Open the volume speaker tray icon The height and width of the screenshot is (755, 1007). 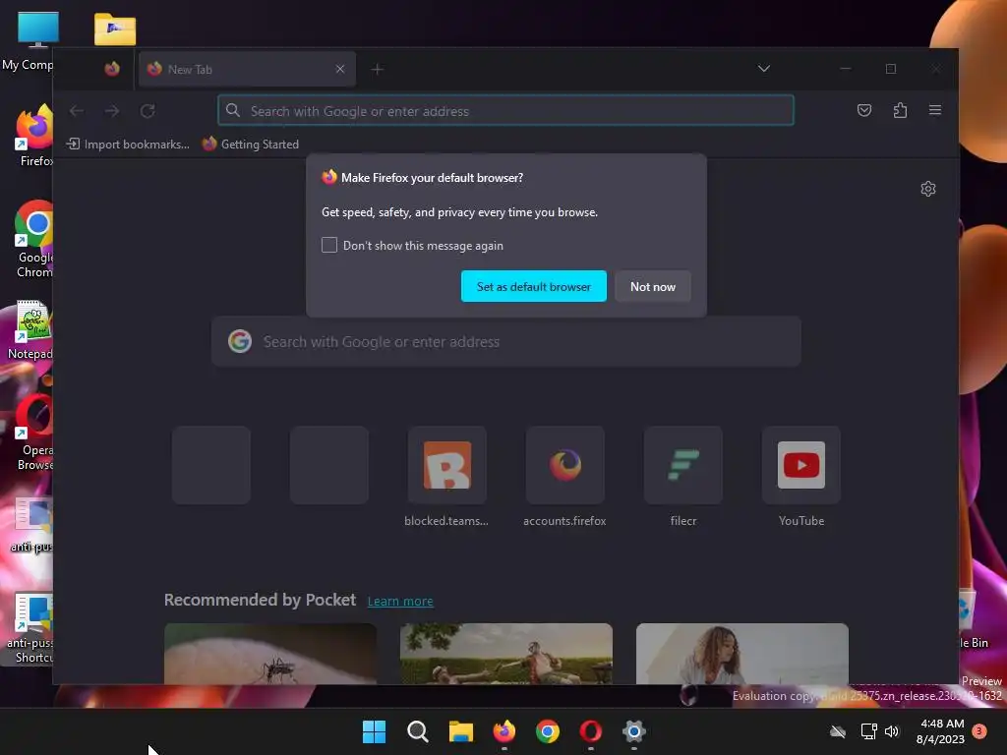pos(892,731)
